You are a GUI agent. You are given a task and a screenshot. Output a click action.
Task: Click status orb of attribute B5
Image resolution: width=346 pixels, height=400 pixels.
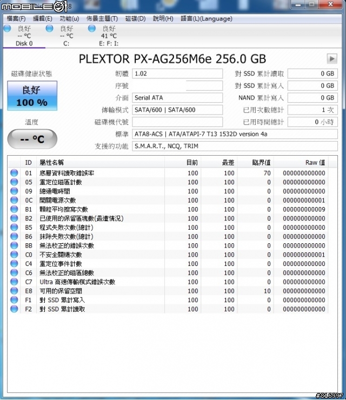click(x=14, y=227)
